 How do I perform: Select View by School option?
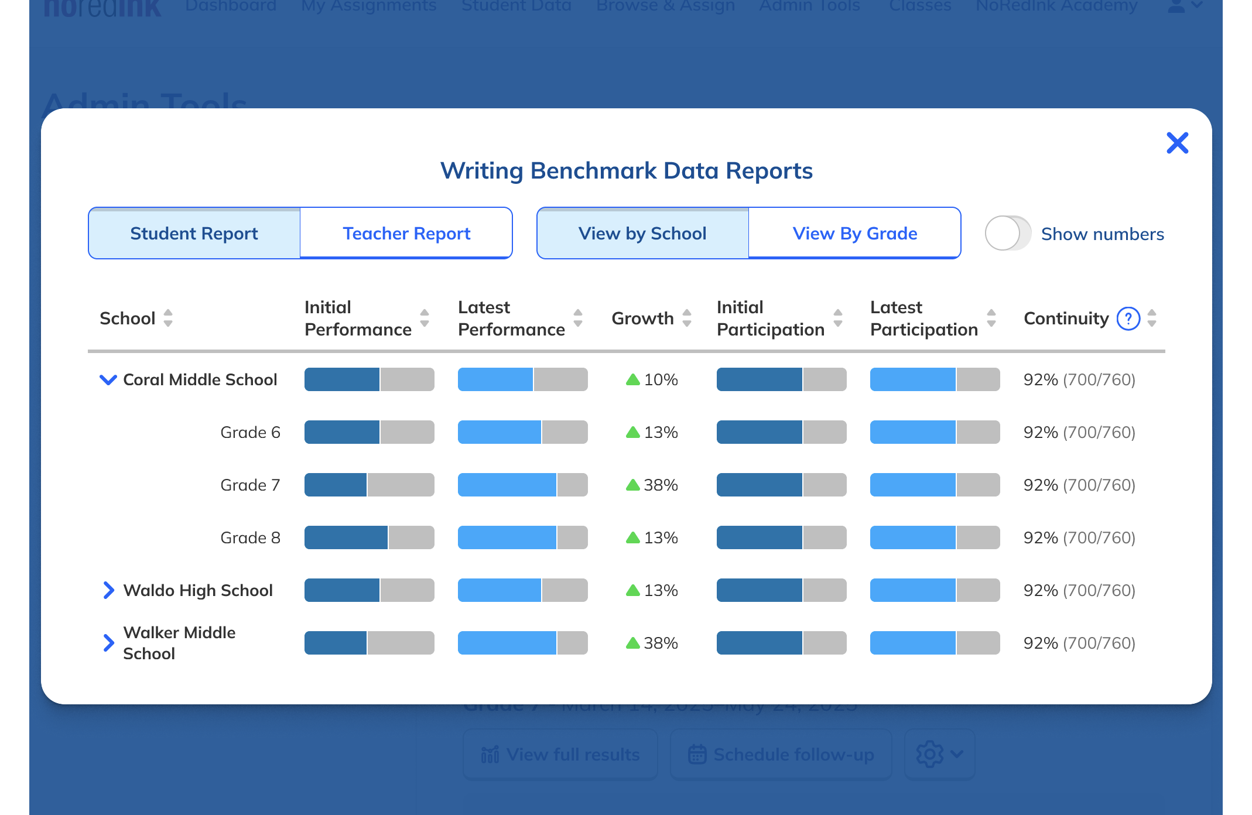click(x=642, y=234)
